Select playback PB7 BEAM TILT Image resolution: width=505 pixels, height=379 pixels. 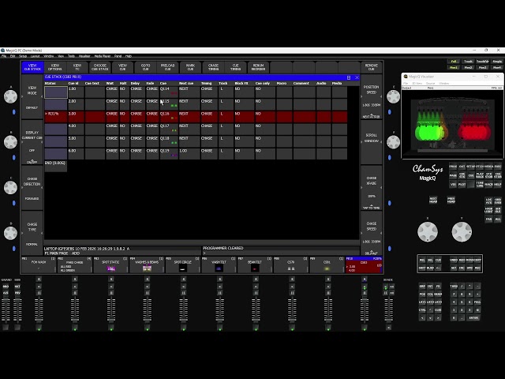click(255, 265)
